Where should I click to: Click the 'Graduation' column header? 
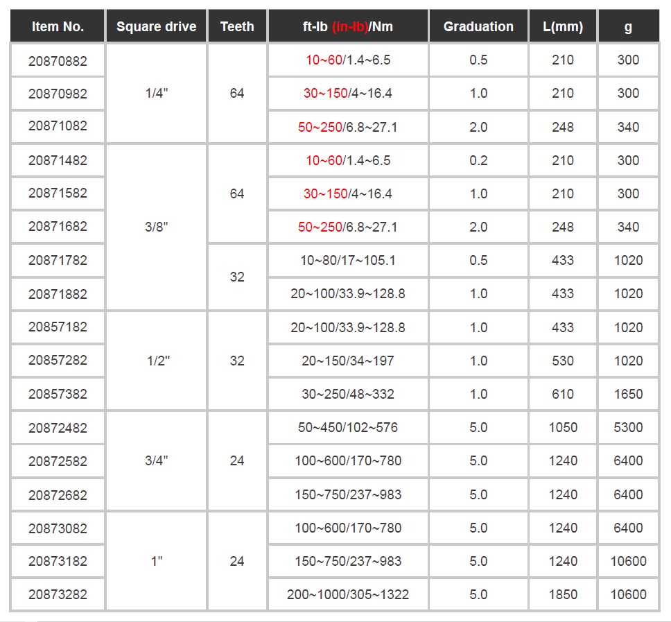click(x=478, y=26)
